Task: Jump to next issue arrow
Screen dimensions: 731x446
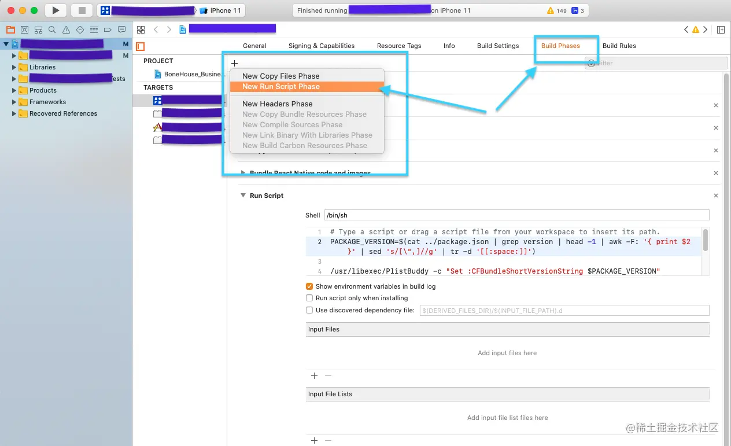Action: click(x=705, y=30)
